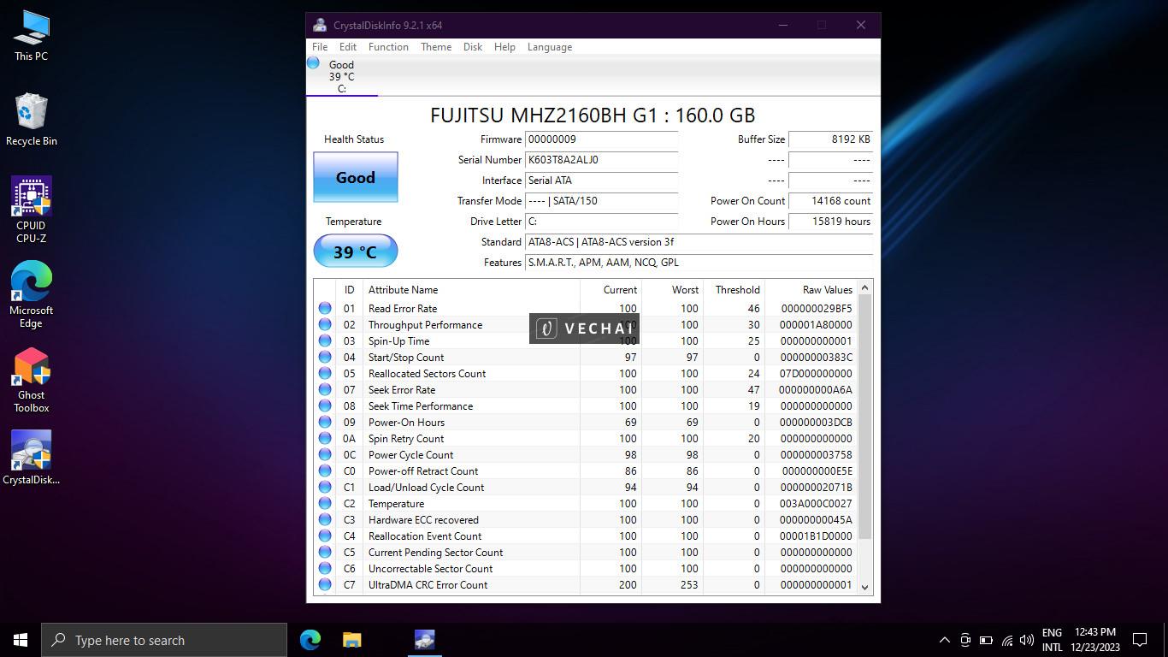Select the Microsoft Edge desktop shortcut

[x=32, y=295]
